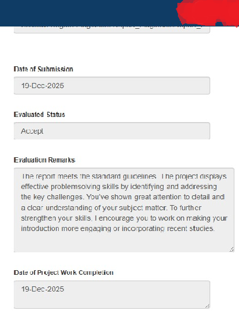Click the line beginning 'a clear understanding'
This screenshot has height=318, width=239.
click(x=111, y=208)
